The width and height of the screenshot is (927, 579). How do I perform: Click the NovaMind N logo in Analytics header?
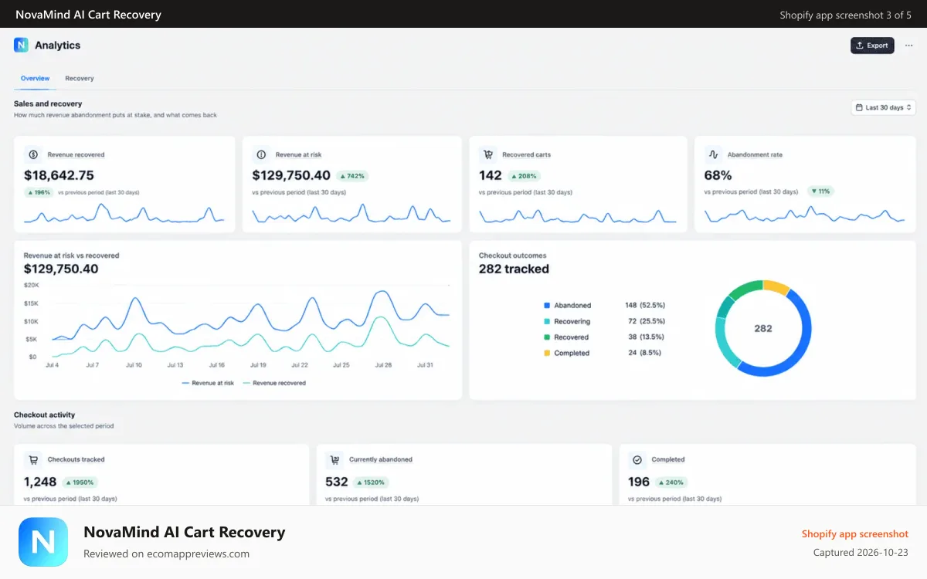(x=21, y=45)
